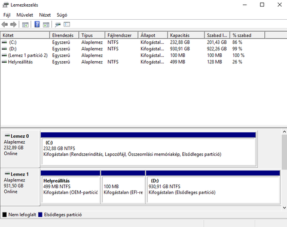
Task: Click the connect/refresh disk toolbar icon
Action: point(58,25)
